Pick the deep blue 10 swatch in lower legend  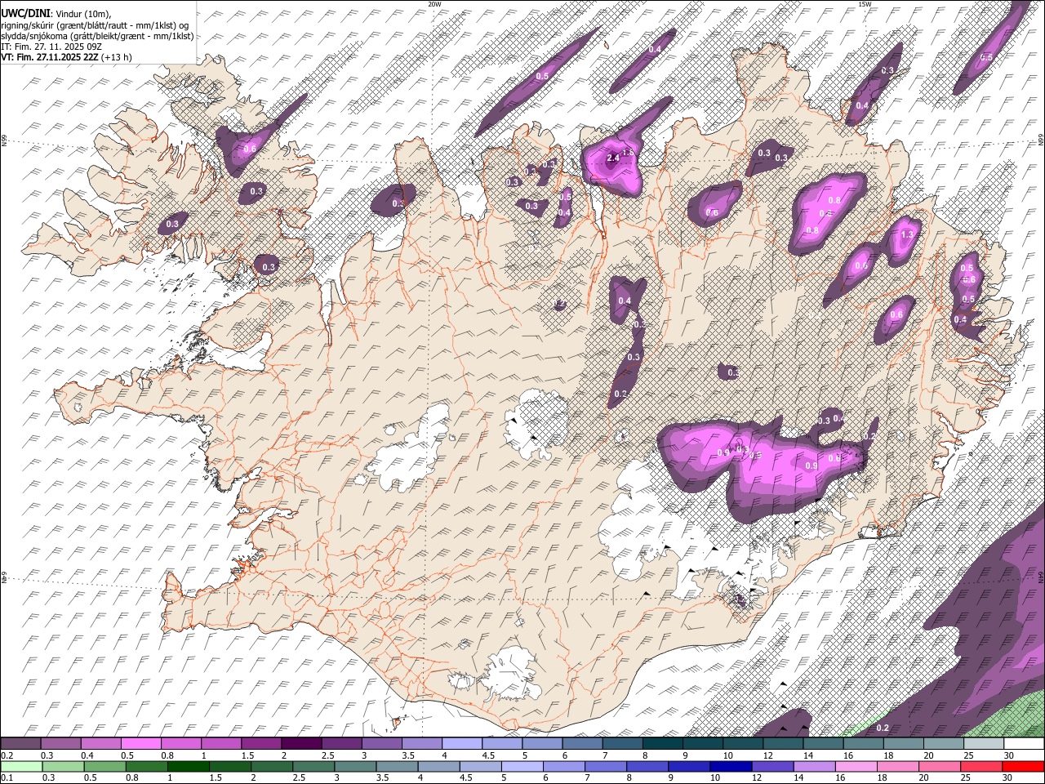click(731, 767)
